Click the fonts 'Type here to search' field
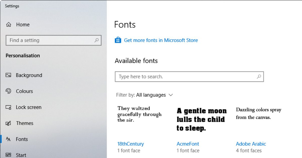This screenshot has height=158, width=302. pyautogui.click(x=176, y=77)
